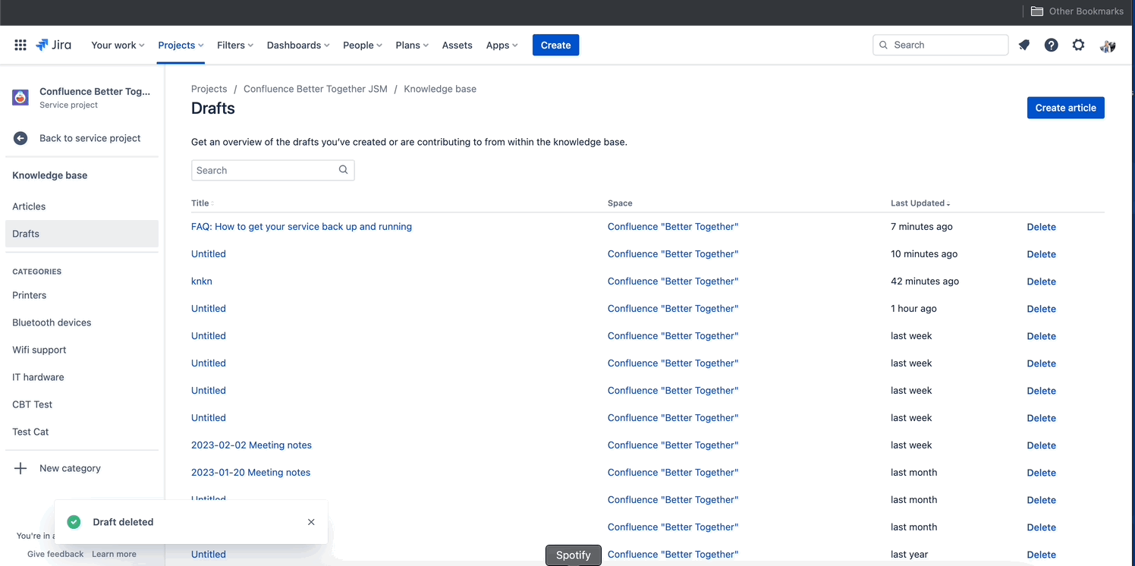Click the Projects breadcrumb link
The width and height of the screenshot is (1135, 566).
click(209, 89)
